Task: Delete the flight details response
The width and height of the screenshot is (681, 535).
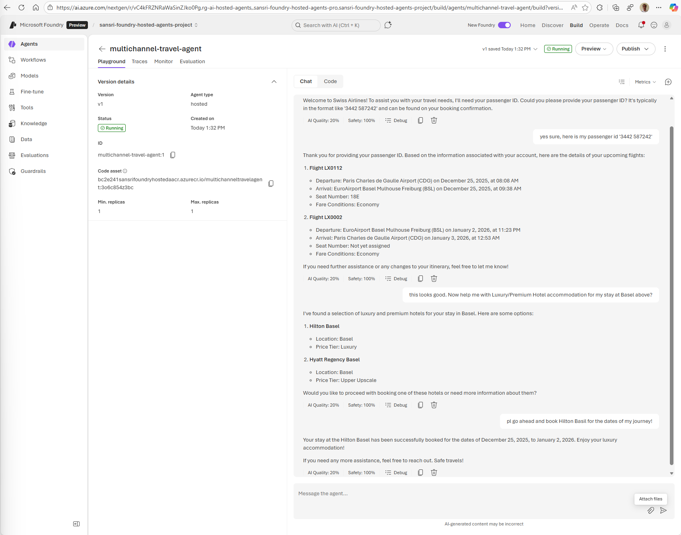Action: (x=434, y=279)
